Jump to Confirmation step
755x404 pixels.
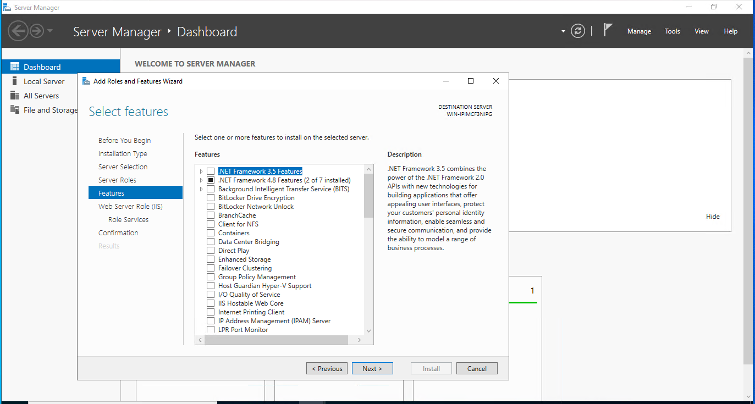coord(118,233)
